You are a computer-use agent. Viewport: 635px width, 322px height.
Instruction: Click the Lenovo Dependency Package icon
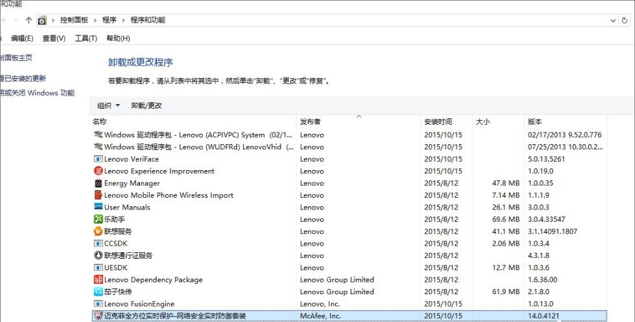[x=98, y=279]
